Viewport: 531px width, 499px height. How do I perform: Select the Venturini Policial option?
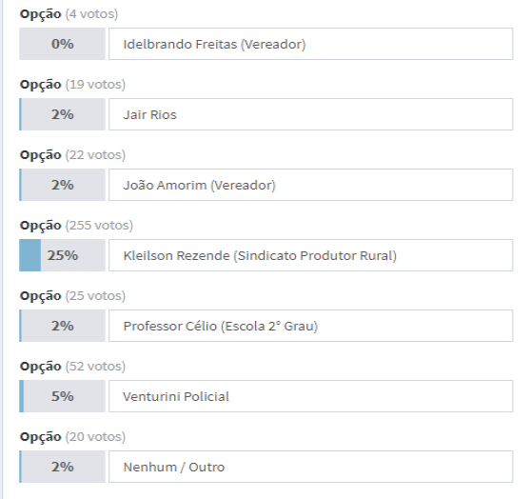(310, 396)
